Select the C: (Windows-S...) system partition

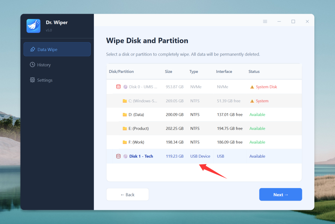pyautogui.click(x=143, y=101)
